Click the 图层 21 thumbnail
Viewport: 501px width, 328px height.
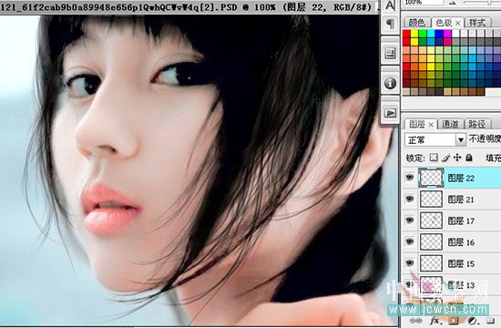point(431,199)
